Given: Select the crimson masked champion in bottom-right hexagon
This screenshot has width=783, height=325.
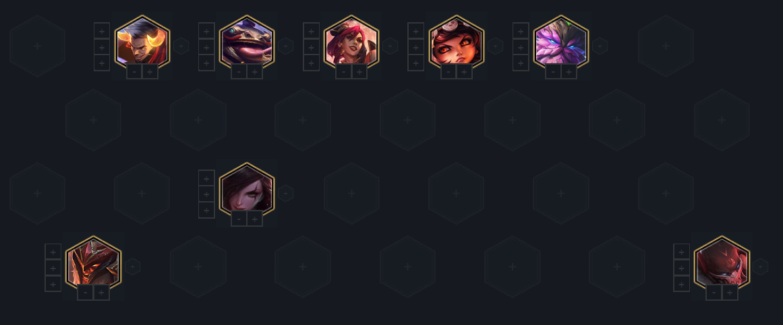Looking at the screenshot, I should pyautogui.click(x=722, y=264).
